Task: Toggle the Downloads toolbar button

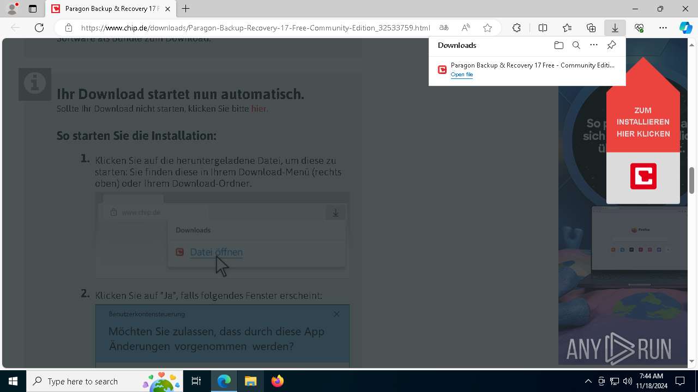Action: tap(615, 28)
